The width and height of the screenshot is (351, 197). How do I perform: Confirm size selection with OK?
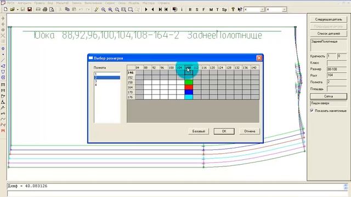pos(224,131)
